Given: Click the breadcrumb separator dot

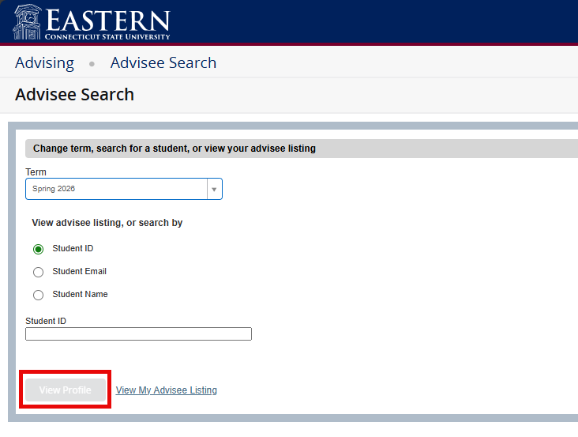Looking at the screenshot, I should (92, 64).
